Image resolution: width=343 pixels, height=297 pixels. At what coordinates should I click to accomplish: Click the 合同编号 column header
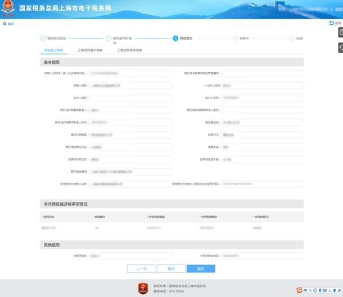point(100,217)
